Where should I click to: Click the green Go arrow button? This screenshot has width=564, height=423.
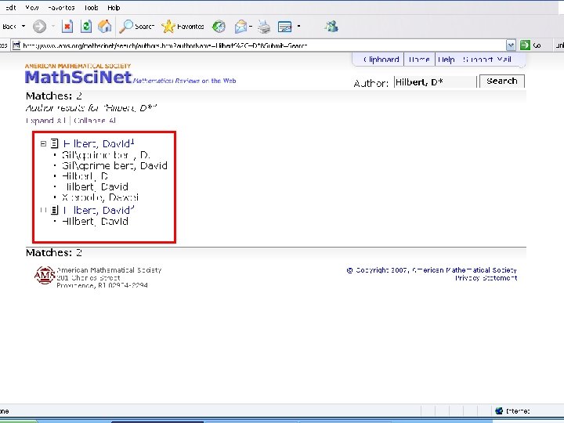point(525,45)
